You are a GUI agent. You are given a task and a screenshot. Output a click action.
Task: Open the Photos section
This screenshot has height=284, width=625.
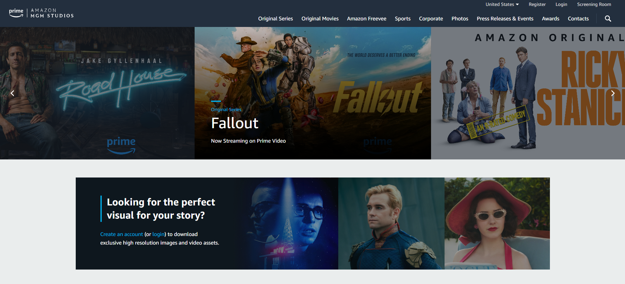460,19
